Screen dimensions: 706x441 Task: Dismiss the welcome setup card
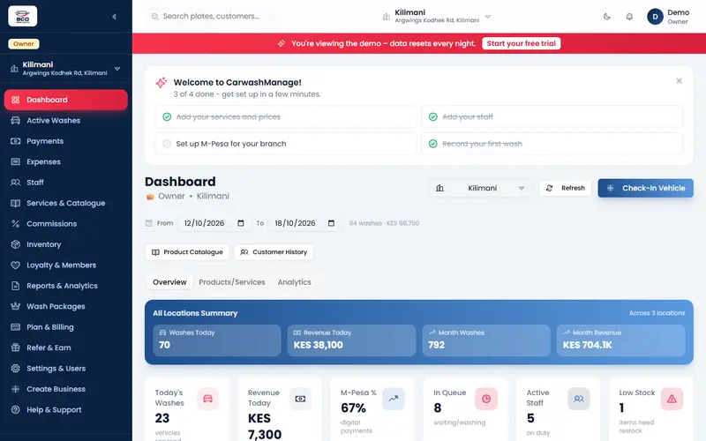(679, 81)
